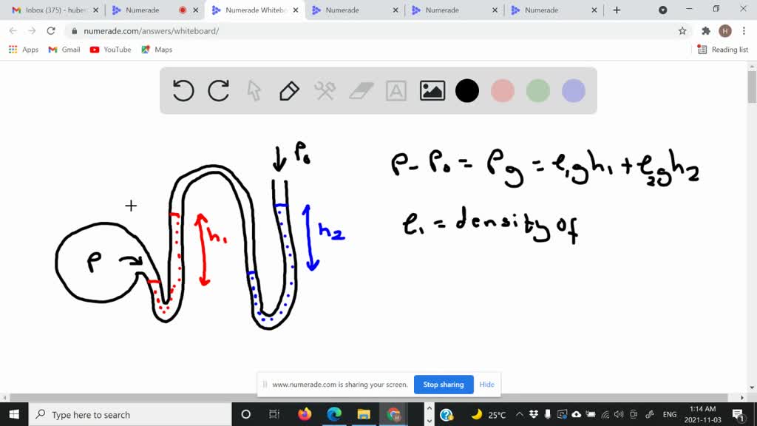Pick the red color swatch
The height and width of the screenshot is (426, 757).
(503, 90)
